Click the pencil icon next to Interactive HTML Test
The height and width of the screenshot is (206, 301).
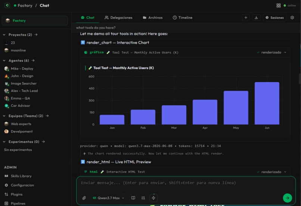pyautogui.click(x=102, y=172)
